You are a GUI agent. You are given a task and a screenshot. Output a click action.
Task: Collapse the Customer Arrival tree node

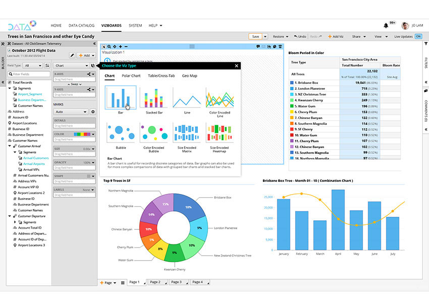tap(10, 146)
